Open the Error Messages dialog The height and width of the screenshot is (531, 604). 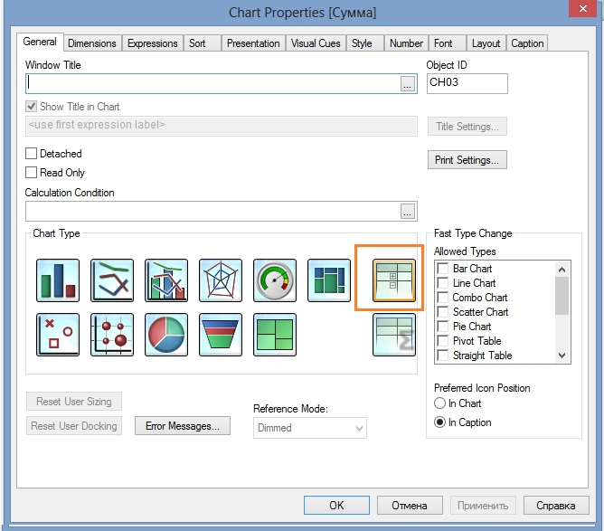click(183, 426)
